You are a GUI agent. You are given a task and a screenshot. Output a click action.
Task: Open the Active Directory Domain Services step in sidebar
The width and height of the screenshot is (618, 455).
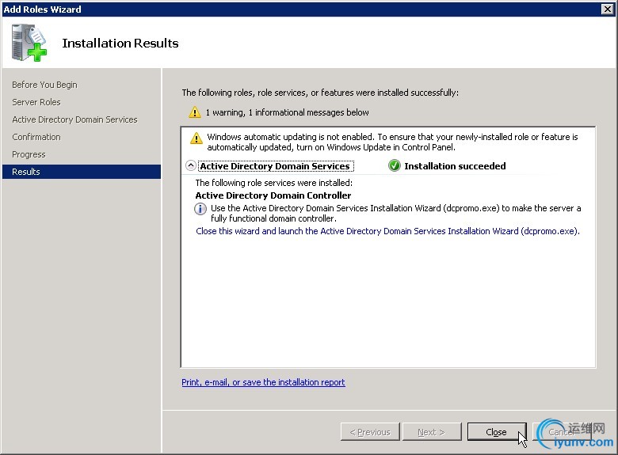click(74, 119)
